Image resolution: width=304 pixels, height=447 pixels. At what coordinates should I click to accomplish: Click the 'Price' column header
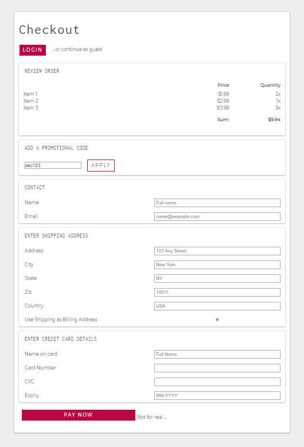(x=223, y=85)
